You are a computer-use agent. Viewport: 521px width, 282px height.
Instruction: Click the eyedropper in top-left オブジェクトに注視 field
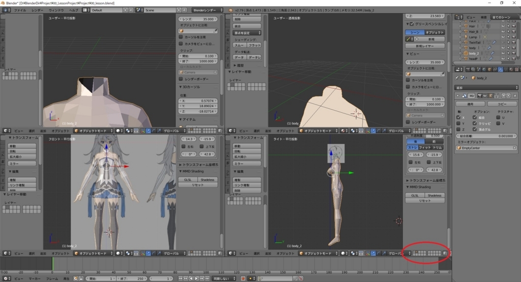click(x=215, y=31)
